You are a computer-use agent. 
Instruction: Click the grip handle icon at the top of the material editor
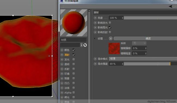(62, 6)
